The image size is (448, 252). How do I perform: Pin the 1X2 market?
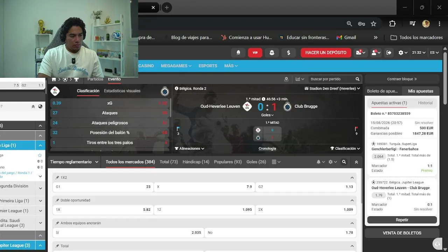(x=57, y=177)
